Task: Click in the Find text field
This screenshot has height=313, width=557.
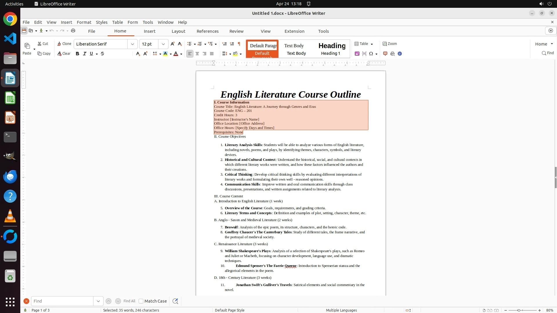Action: (x=62, y=301)
